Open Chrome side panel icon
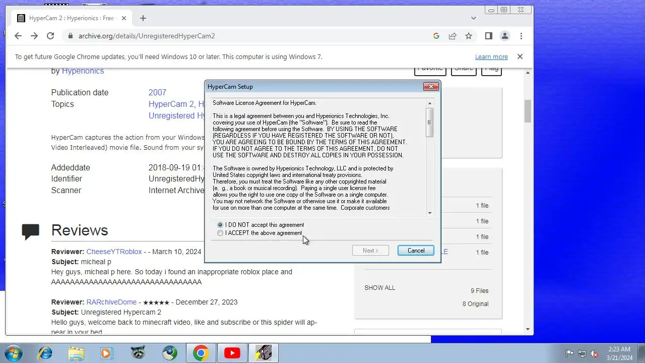 coord(488,36)
